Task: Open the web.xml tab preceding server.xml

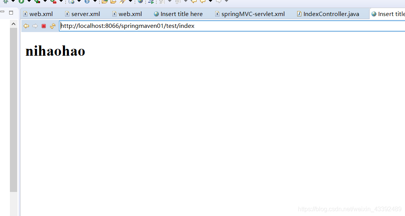Action: (x=38, y=14)
